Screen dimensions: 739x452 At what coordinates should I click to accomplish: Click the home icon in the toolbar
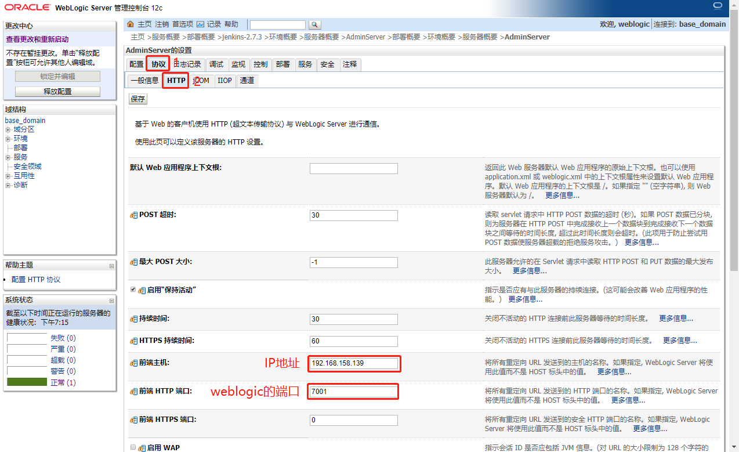(x=131, y=24)
